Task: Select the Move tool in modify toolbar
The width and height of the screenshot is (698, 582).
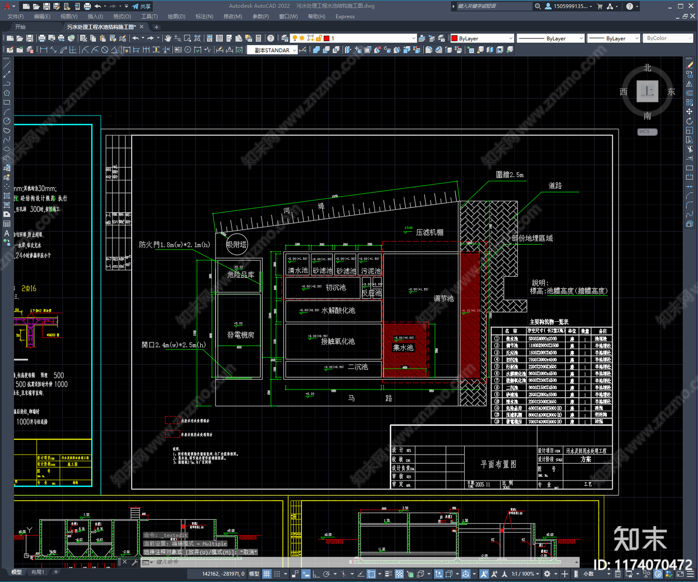Action: click(689, 112)
